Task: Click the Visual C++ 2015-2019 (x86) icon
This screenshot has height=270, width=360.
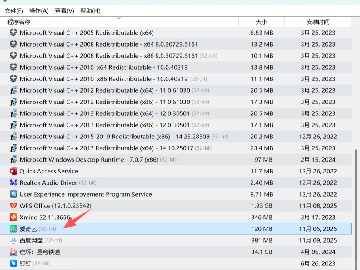Action: 13,137
